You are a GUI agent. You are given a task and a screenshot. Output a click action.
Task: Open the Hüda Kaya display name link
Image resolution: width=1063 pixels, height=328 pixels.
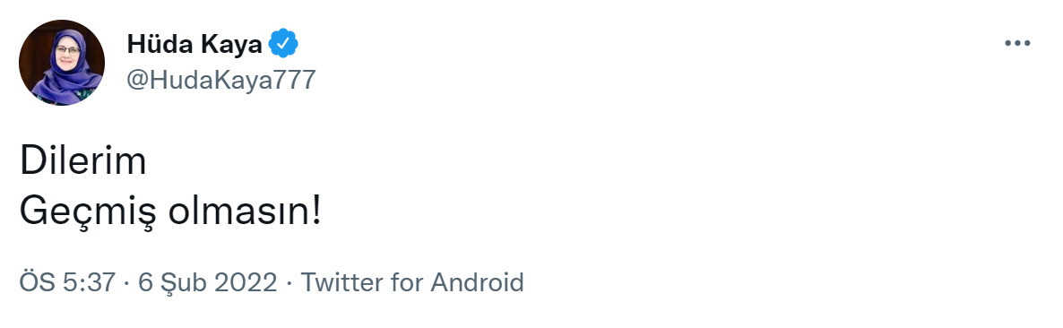pos(195,45)
